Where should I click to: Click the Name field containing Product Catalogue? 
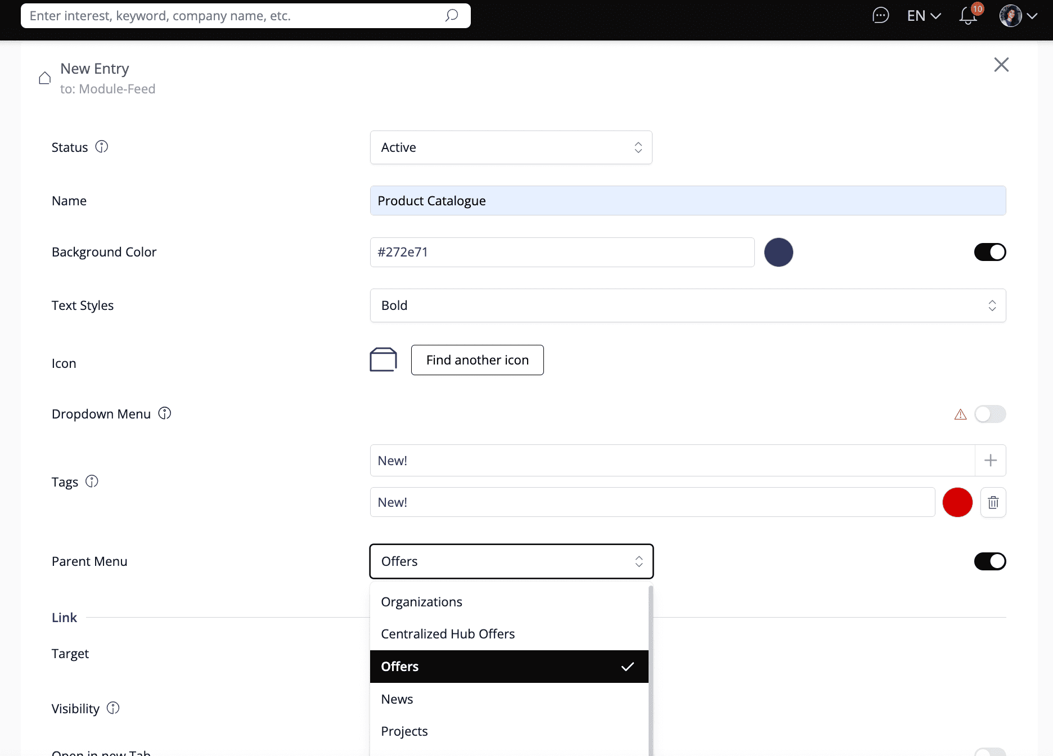click(687, 201)
